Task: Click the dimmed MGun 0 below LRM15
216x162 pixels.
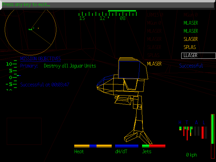Action: tap(154, 23)
